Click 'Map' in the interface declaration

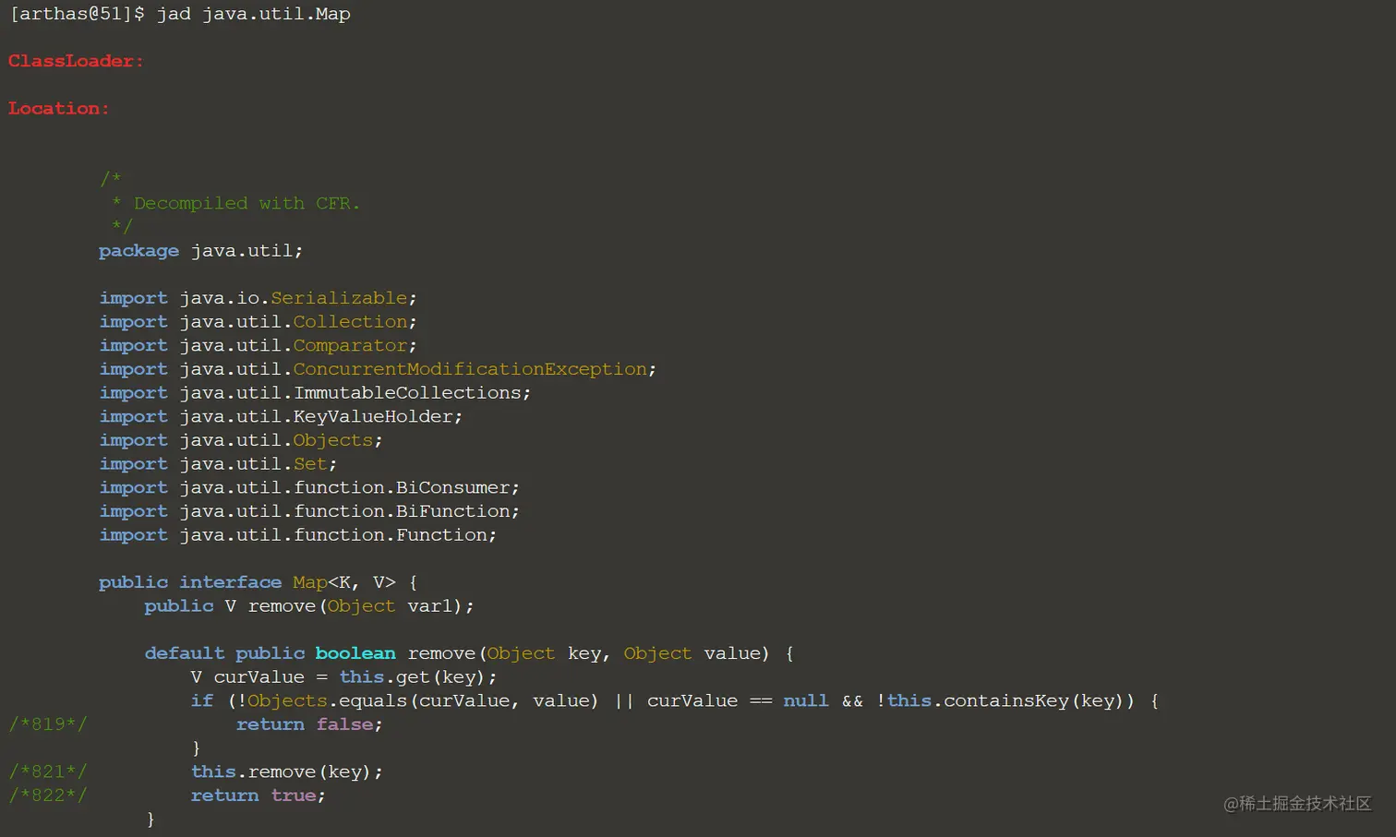tap(310, 582)
